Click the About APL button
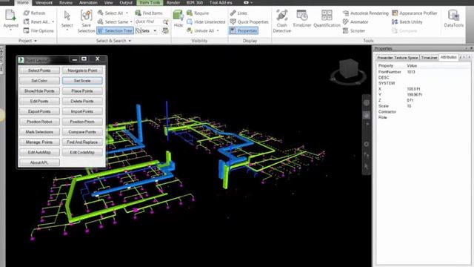 pos(39,162)
